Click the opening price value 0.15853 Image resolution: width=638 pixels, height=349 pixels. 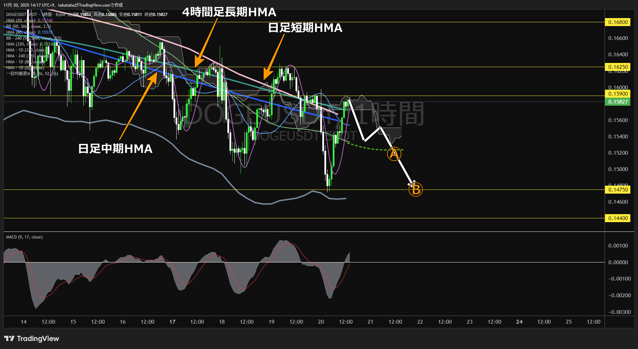[83, 15]
